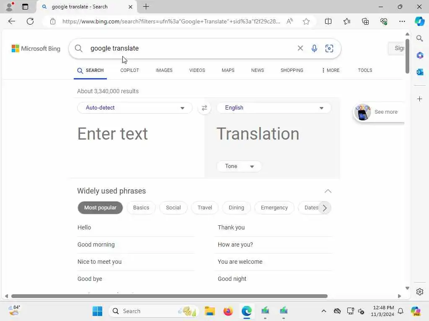The height and width of the screenshot is (321, 429).
Task: Switch to VIDEOS tab
Action: (197, 70)
